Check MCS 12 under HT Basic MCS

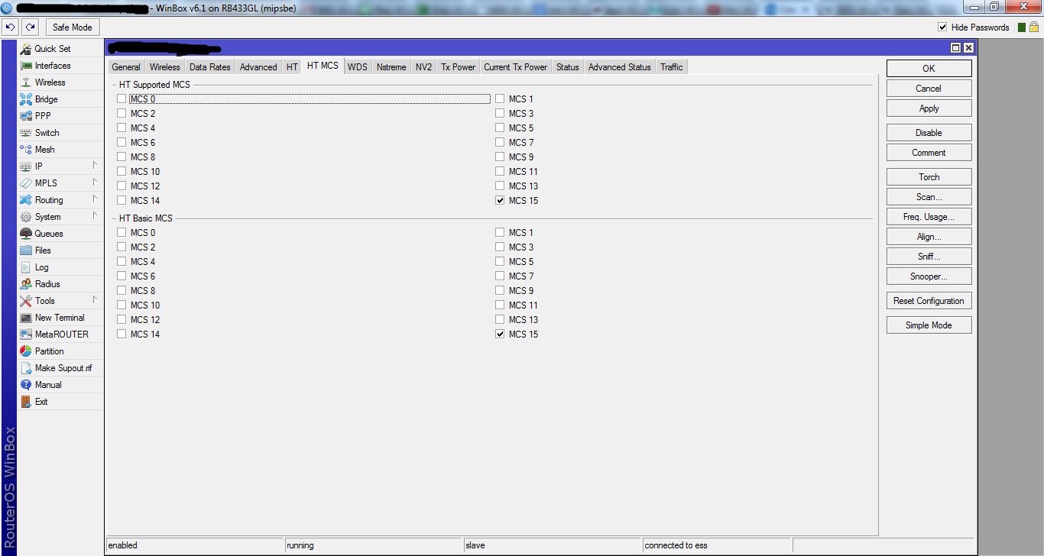[122, 320]
